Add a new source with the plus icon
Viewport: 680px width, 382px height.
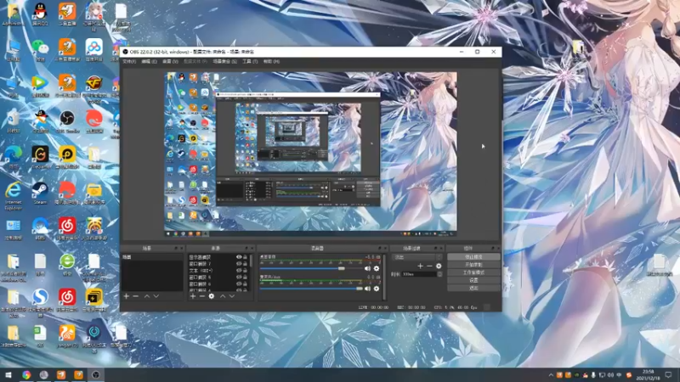click(x=193, y=296)
